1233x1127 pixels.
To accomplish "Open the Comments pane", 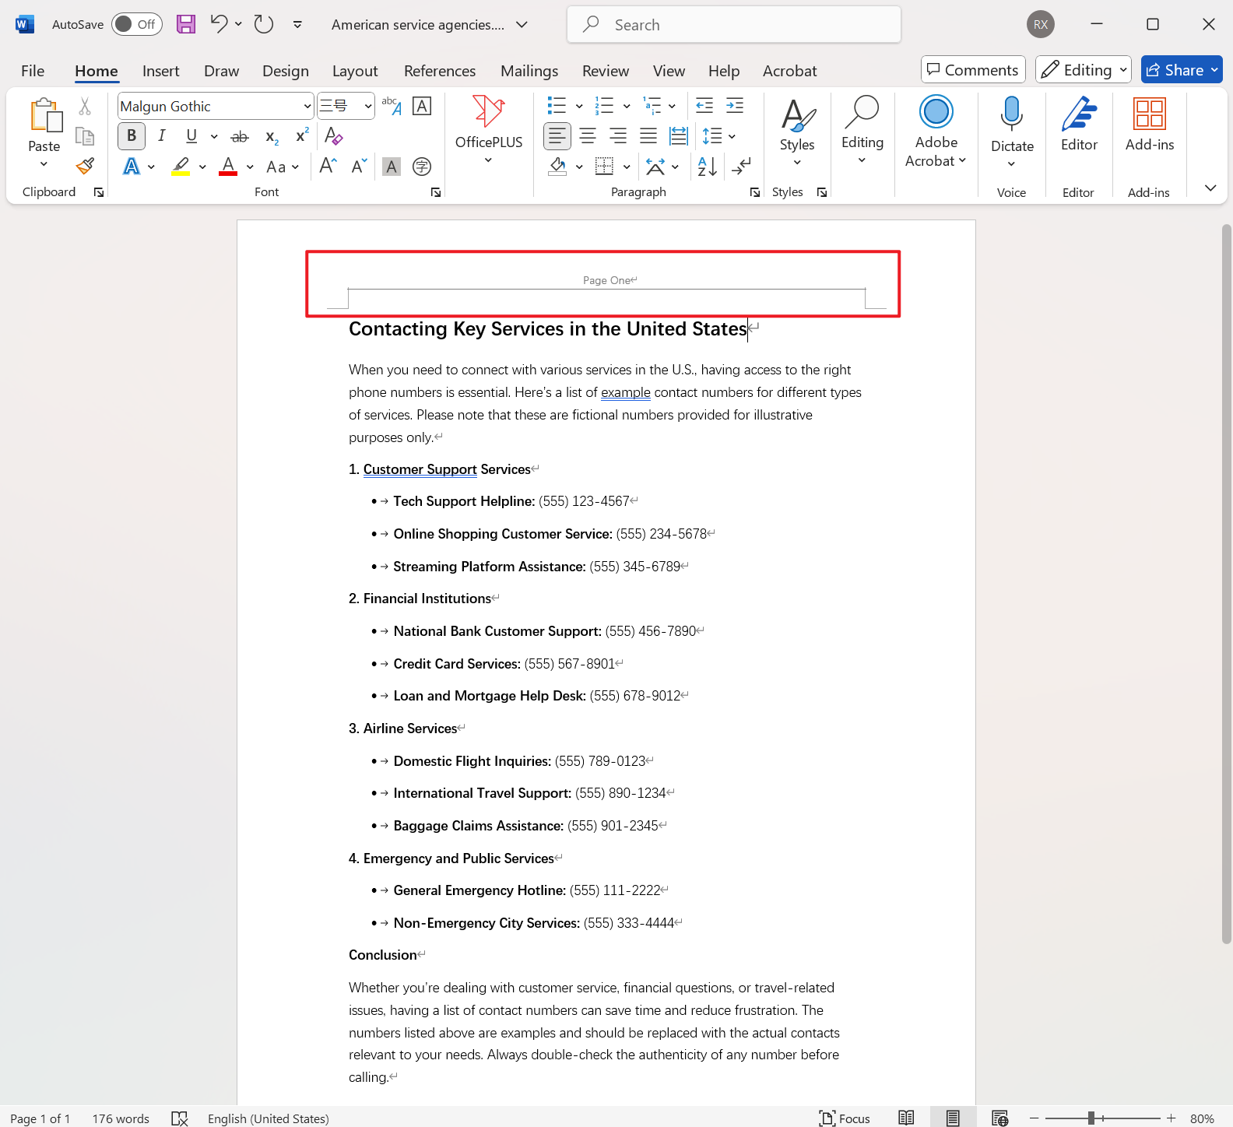I will (x=973, y=70).
